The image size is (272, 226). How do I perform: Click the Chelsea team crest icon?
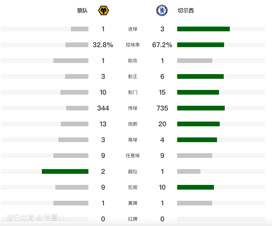(x=162, y=11)
